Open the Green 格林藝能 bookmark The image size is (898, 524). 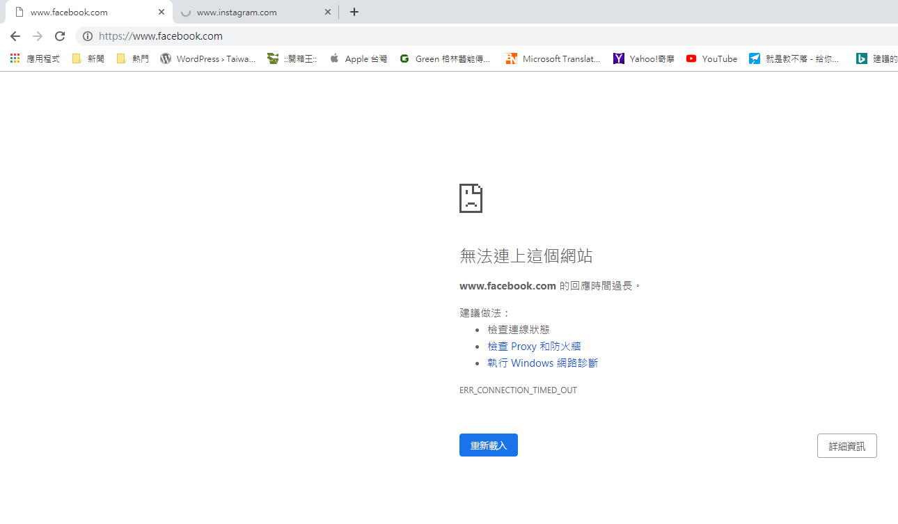tap(446, 59)
